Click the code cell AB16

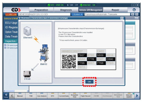pyautogui.click(x=111, y=55)
